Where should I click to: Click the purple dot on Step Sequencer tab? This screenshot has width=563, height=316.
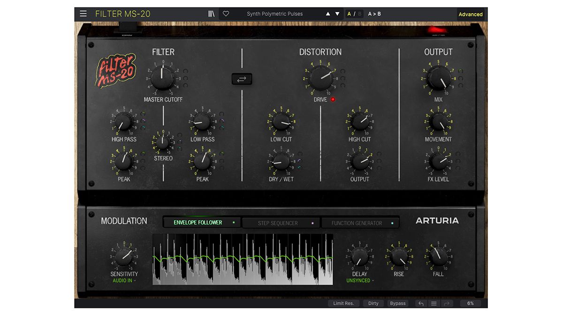click(x=312, y=223)
